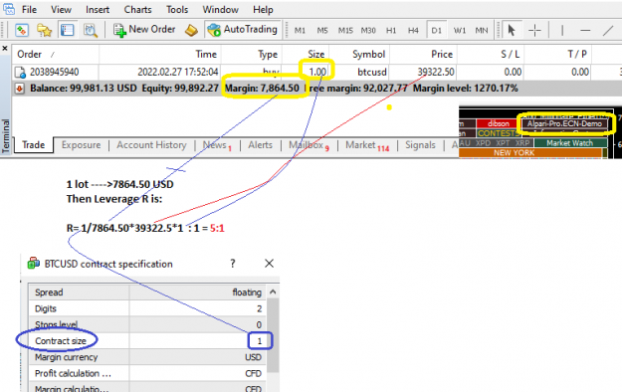Click the red dibson button
The height and width of the screenshot is (392, 622).
pyautogui.click(x=499, y=123)
